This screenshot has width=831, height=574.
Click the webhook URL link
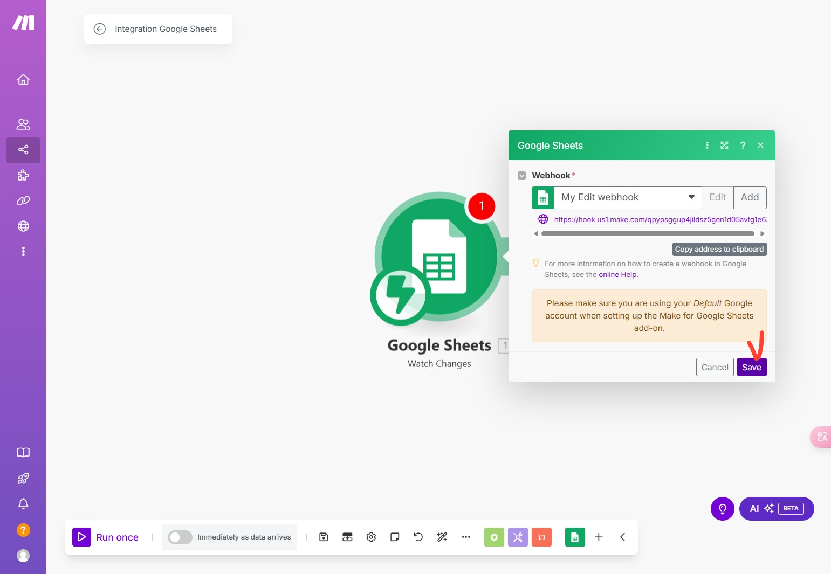point(660,219)
